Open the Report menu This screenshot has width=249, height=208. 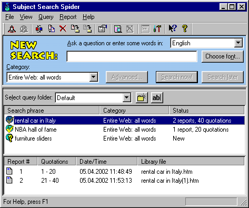[x=68, y=17]
